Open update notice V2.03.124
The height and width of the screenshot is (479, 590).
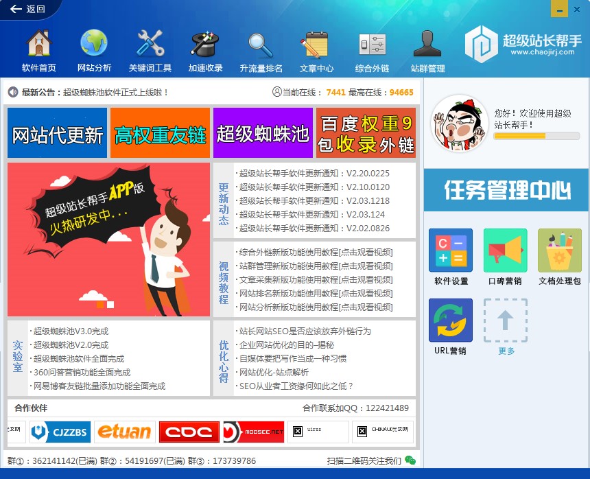point(312,215)
